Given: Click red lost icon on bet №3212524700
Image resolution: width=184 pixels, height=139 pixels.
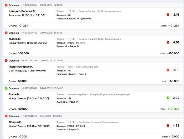Looking at the screenshot, I should point(6,33).
